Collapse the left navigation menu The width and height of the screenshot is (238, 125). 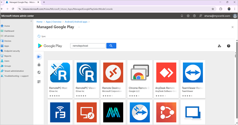31,21
